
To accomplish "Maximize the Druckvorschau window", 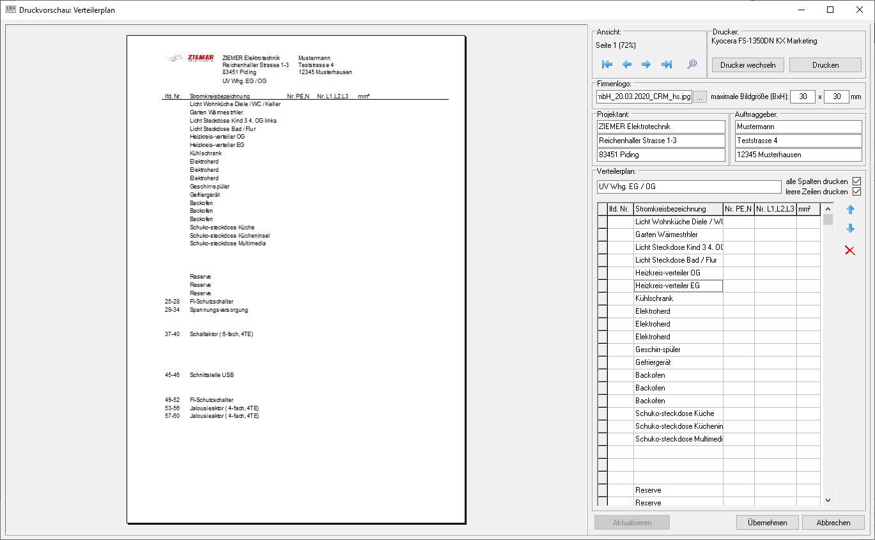I will point(830,10).
